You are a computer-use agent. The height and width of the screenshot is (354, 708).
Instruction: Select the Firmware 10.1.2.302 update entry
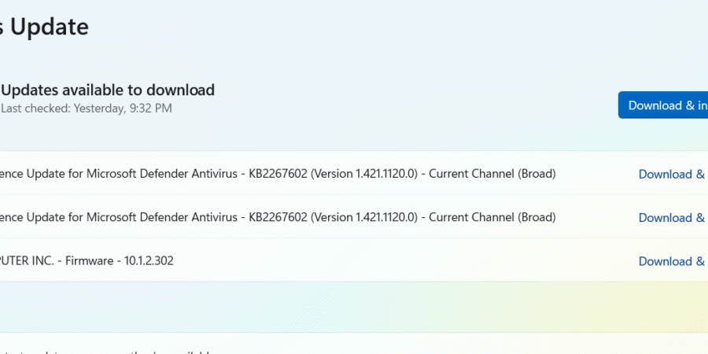pyautogui.click(x=354, y=260)
